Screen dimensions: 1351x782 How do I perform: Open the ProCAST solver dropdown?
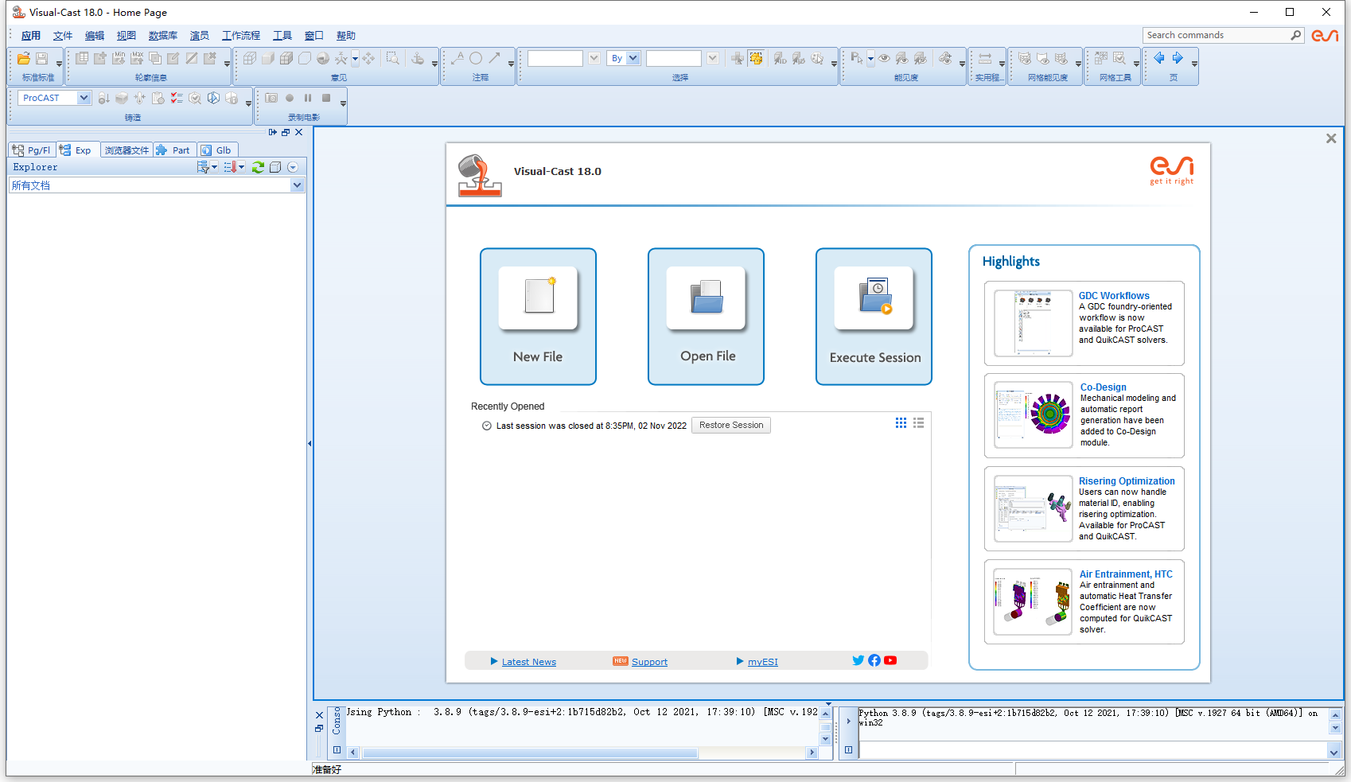[x=84, y=98]
